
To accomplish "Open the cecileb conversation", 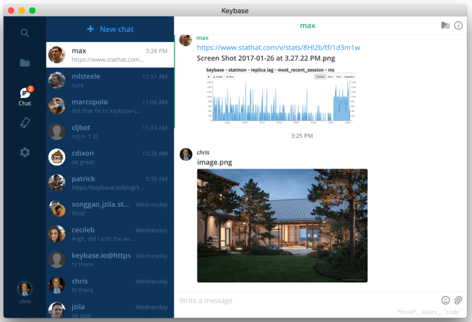I will pos(110,234).
